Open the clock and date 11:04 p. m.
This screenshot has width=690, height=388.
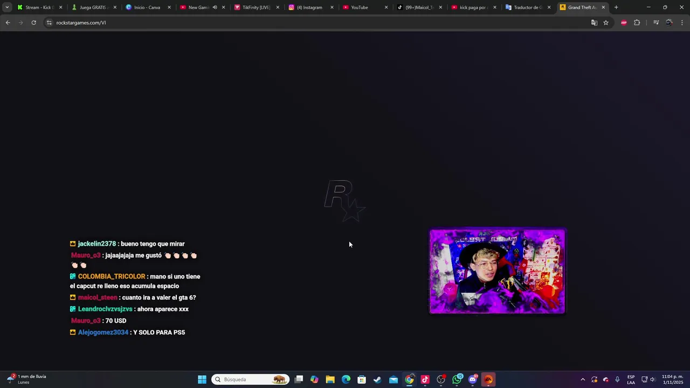coord(672,379)
